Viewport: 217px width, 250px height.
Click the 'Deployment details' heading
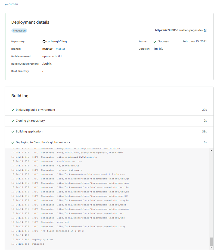(30, 22)
